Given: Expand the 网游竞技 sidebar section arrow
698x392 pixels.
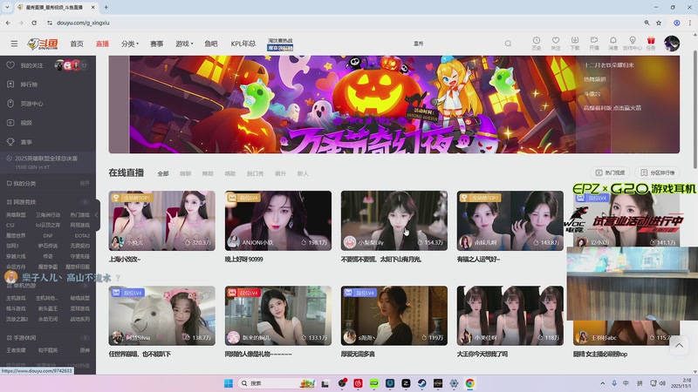Looking at the screenshot, I should coord(86,202).
